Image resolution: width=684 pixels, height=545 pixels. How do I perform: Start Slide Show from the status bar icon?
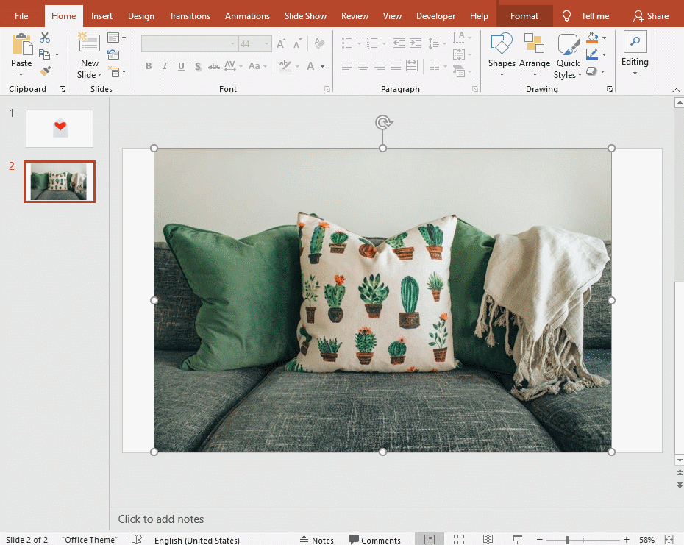[518, 539]
